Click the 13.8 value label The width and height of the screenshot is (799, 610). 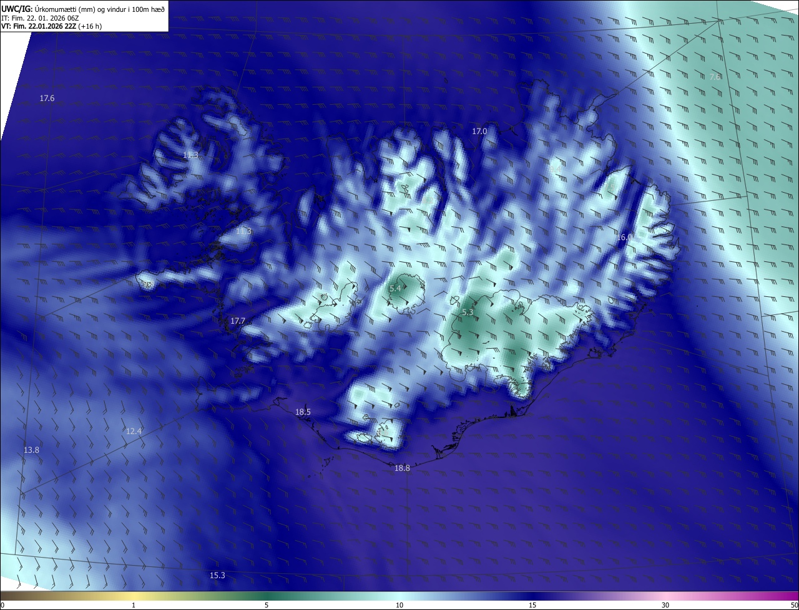pos(31,450)
